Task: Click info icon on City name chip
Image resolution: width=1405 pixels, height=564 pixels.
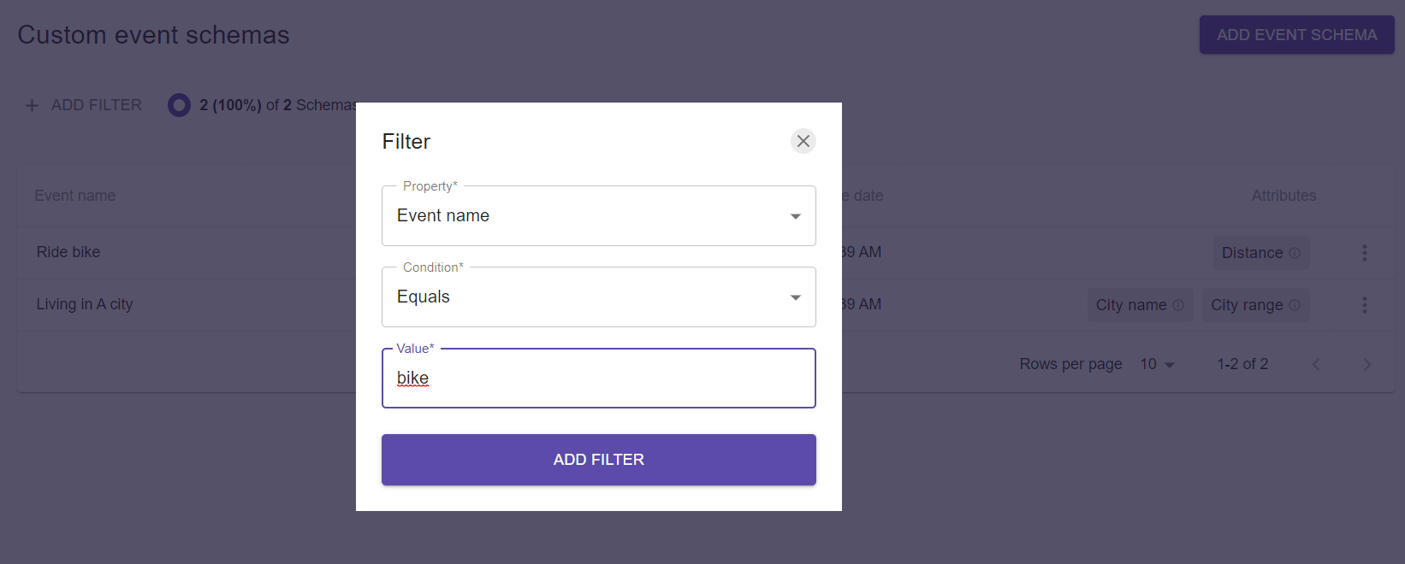Action: point(1178,305)
